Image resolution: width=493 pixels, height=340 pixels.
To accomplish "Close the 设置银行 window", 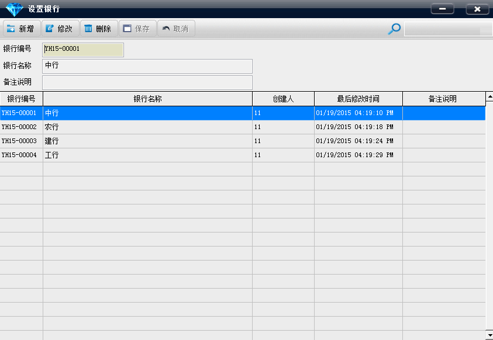I will [x=477, y=9].
